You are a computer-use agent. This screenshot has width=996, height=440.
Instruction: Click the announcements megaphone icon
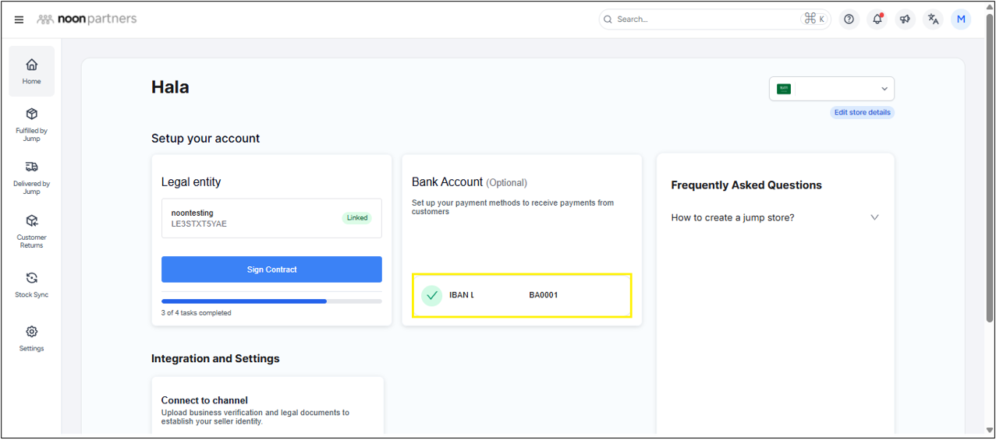(905, 19)
